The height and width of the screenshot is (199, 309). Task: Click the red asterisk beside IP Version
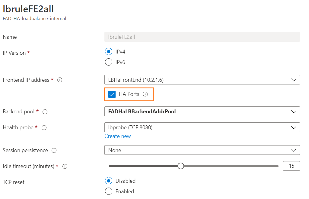(x=29, y=53)
